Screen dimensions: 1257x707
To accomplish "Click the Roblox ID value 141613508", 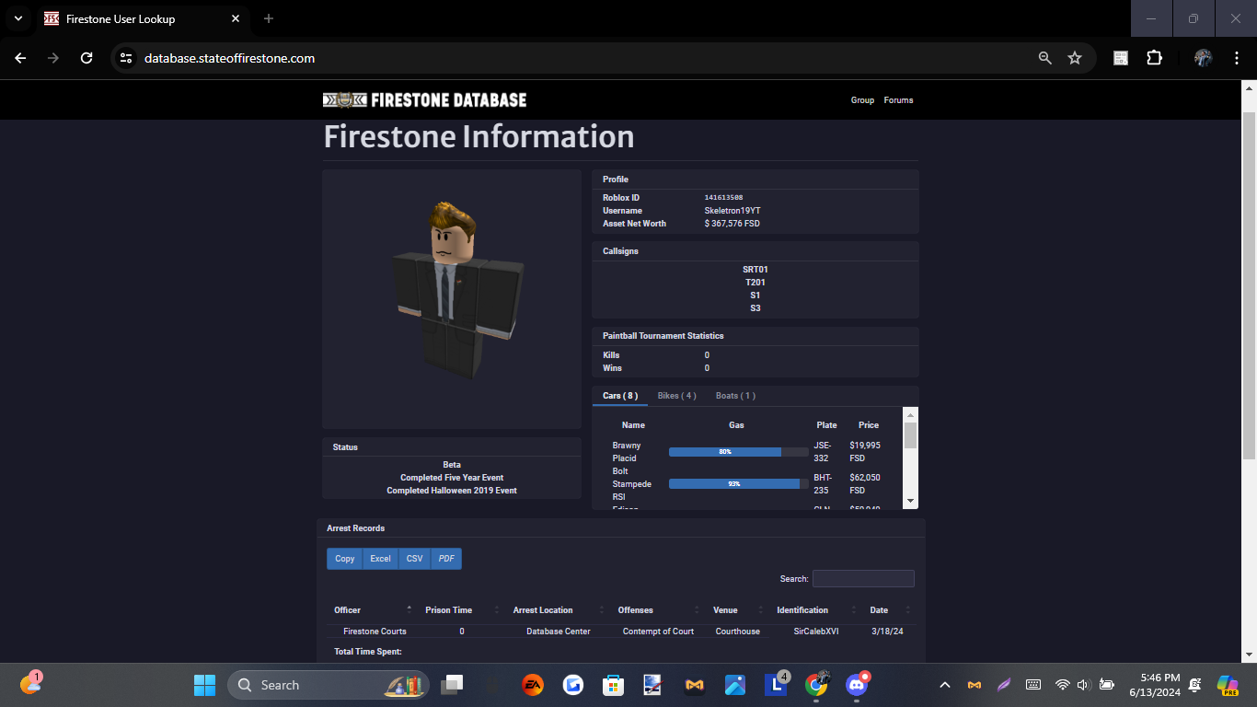I will tap(723, 198).
